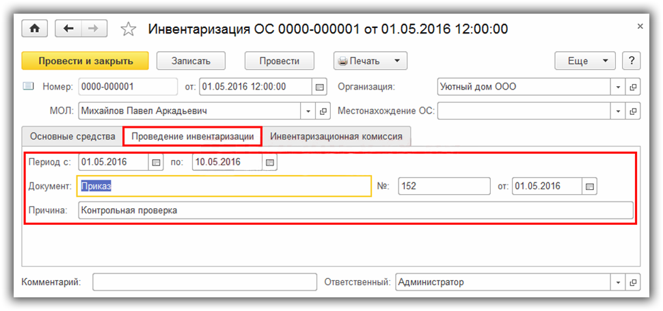Expand the Ответственный dropdown list
The width and height of the screenshot is (663, 311).
[618, 282]
